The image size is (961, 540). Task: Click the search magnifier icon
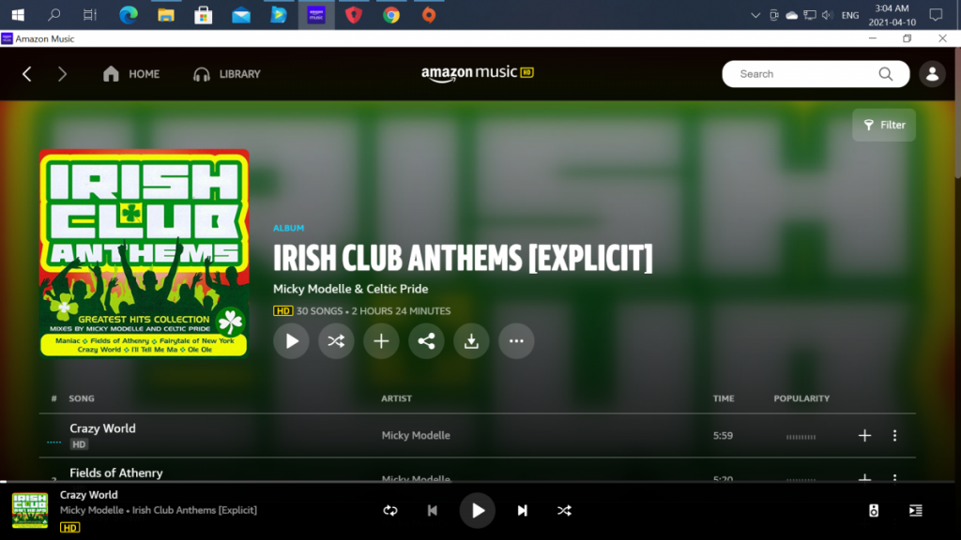point(886,74)
